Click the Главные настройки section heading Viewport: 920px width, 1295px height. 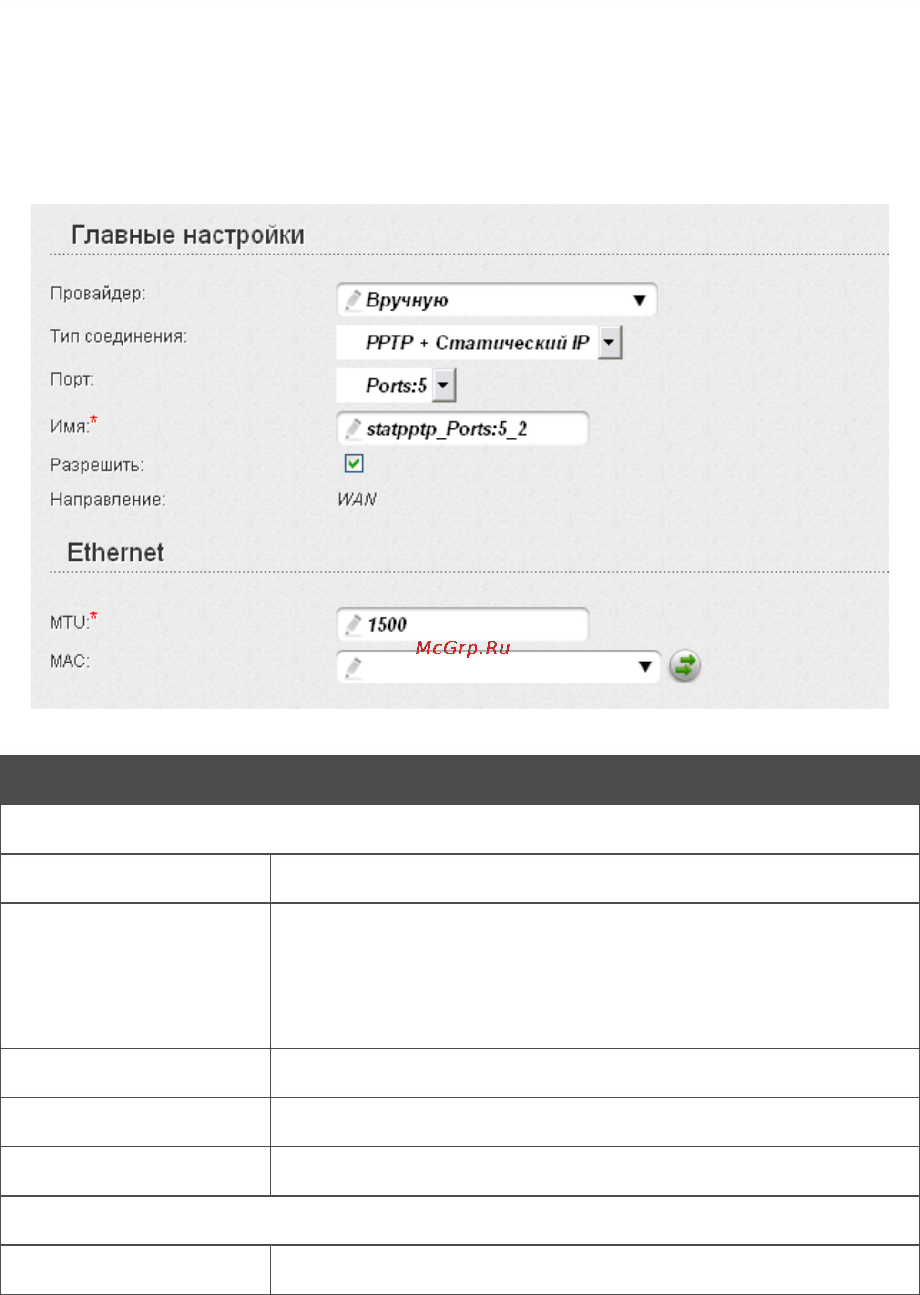pos(187,235)
